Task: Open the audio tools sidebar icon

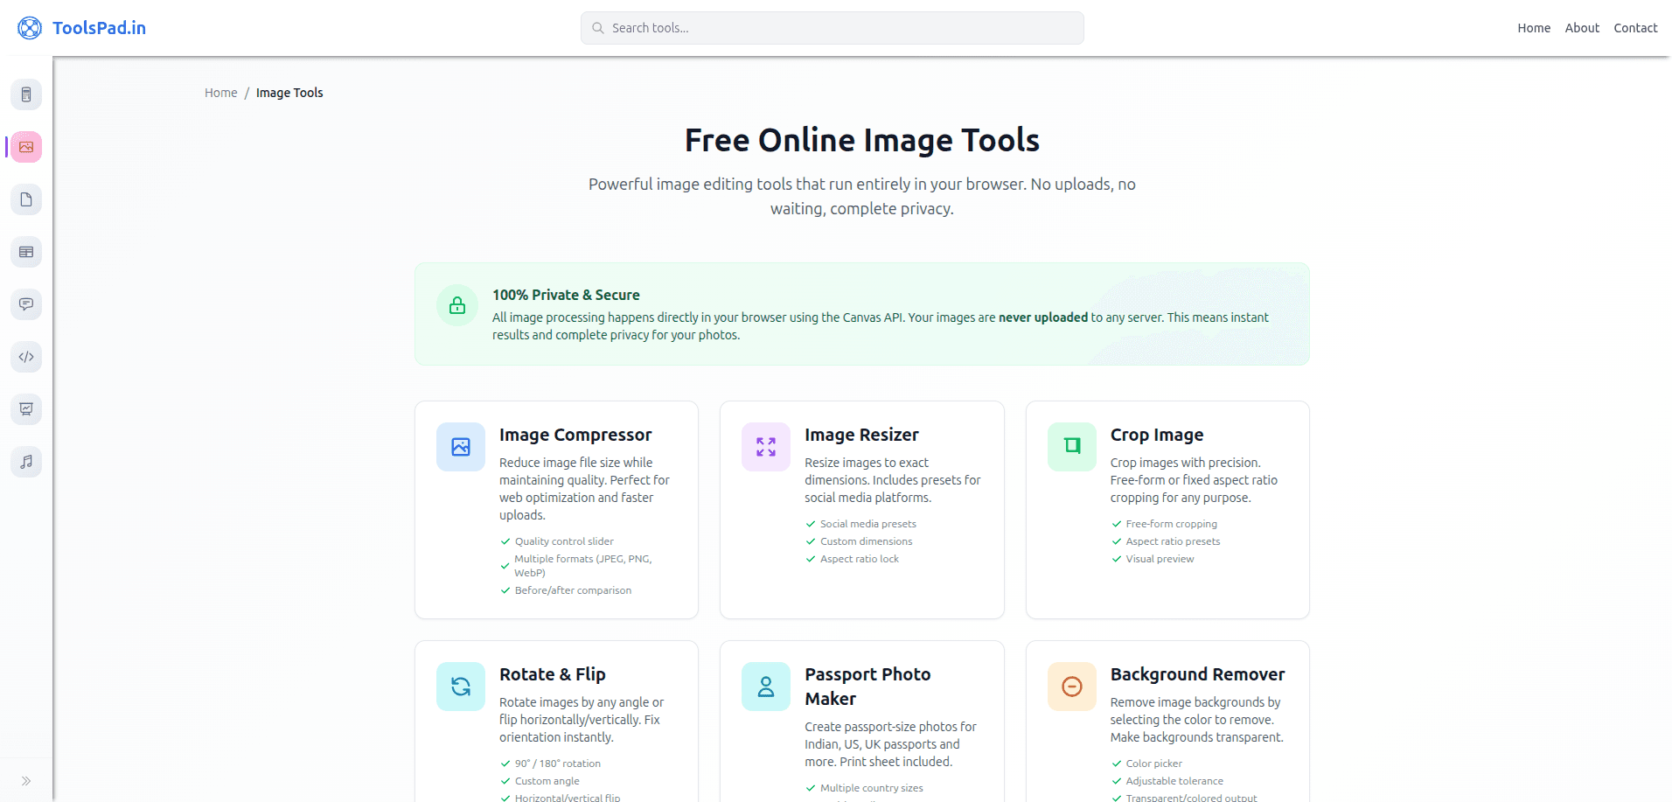Action: (26, 462)
